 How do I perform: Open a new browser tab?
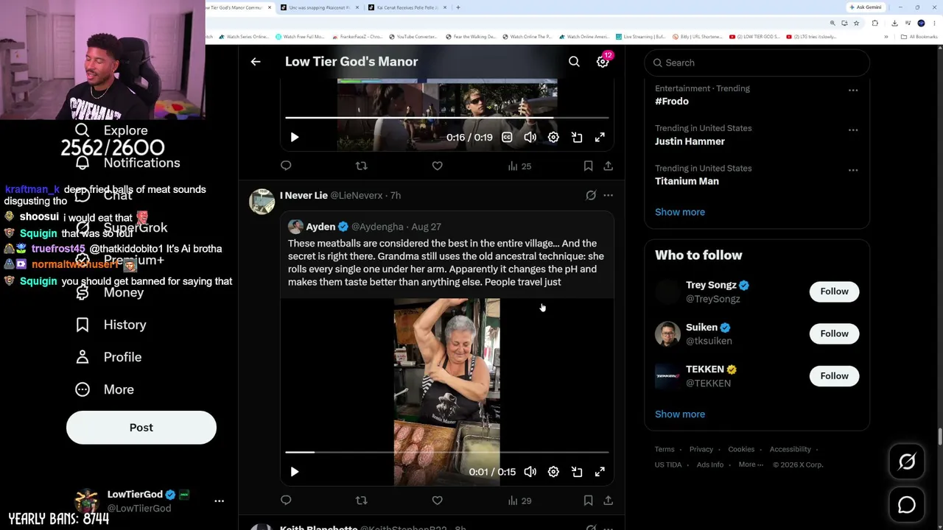coord(458,7)
